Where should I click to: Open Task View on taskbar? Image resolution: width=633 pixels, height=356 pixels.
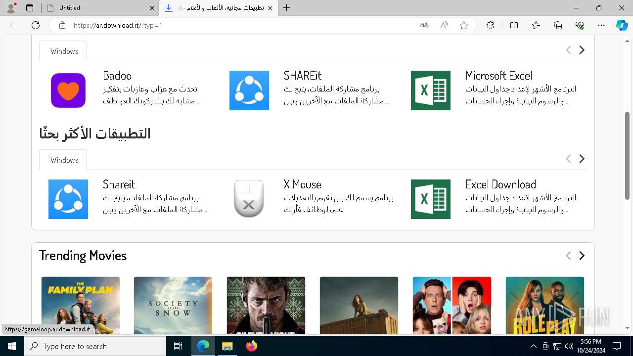click(x=178, y=346)
